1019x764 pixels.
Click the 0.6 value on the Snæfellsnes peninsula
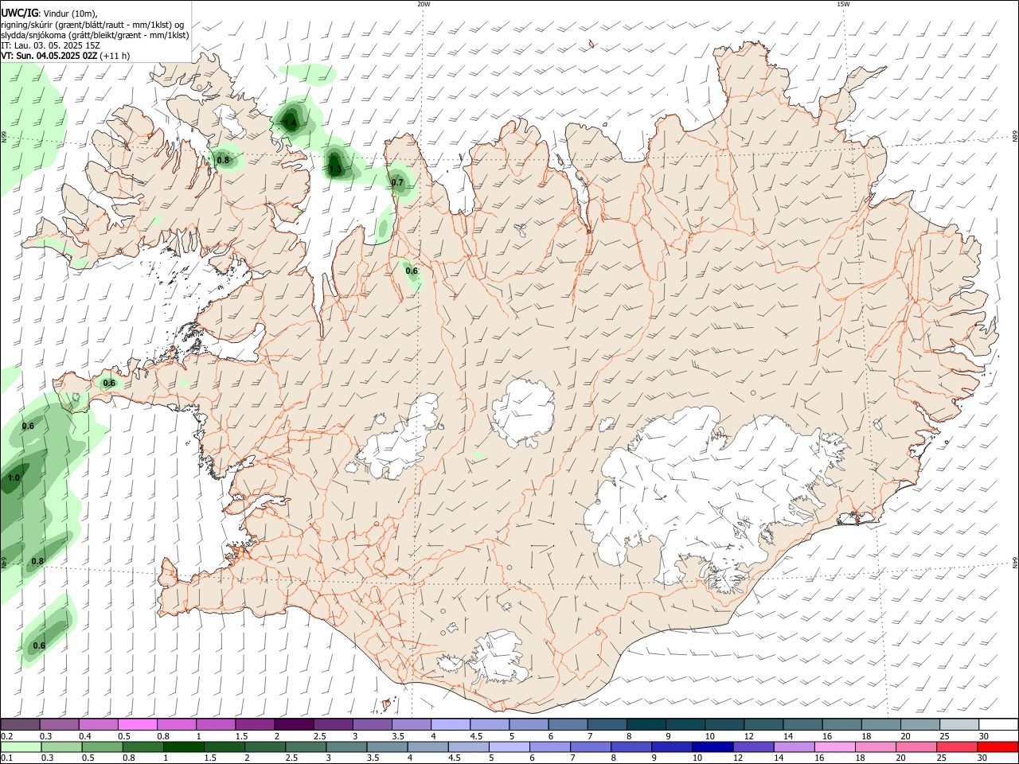point(109,383)
